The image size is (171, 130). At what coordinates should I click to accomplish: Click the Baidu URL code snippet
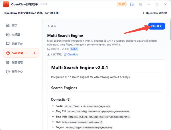pyautogui.click(x=87, y=106)
